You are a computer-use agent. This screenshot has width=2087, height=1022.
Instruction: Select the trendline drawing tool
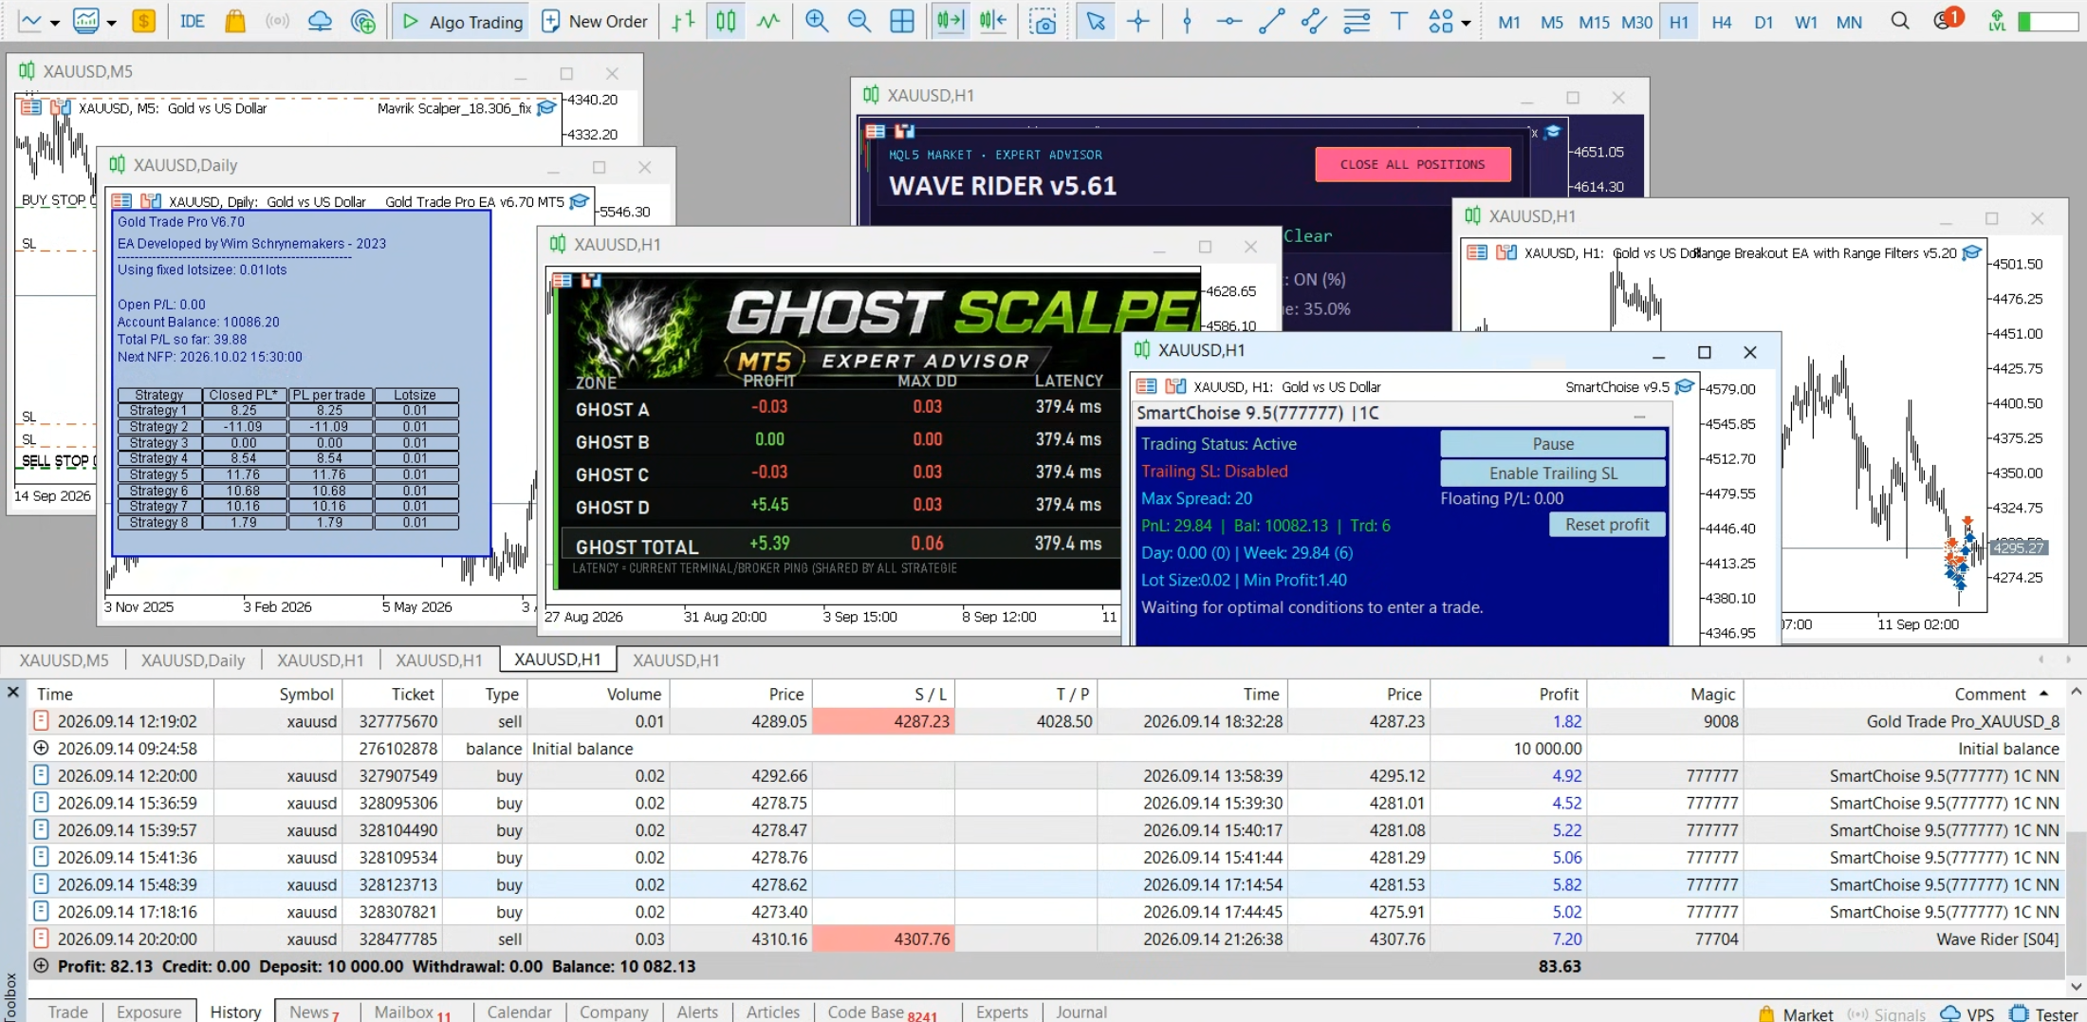click(1271, 21)
